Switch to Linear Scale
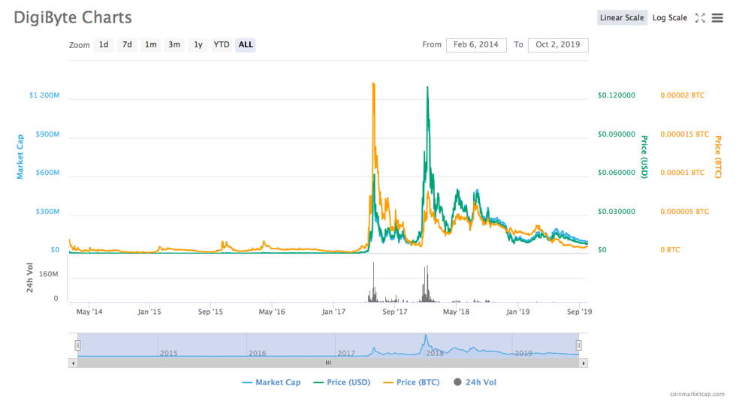This screenshot has height=410, width=751. 622,18
